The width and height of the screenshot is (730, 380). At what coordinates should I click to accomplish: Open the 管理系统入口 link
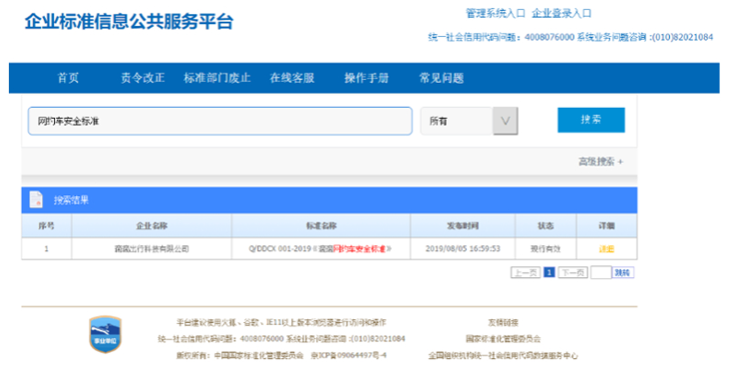pyautogui.click(x=496, y=14)
